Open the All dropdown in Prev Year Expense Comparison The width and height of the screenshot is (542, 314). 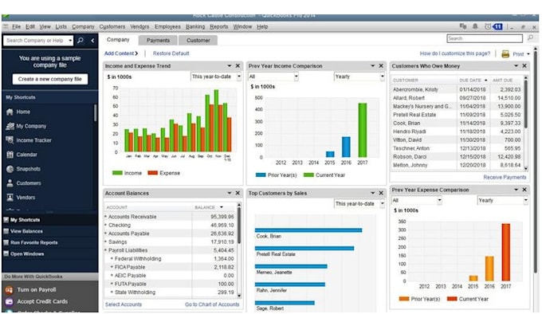pyautogui.click(x=417, y=200)
